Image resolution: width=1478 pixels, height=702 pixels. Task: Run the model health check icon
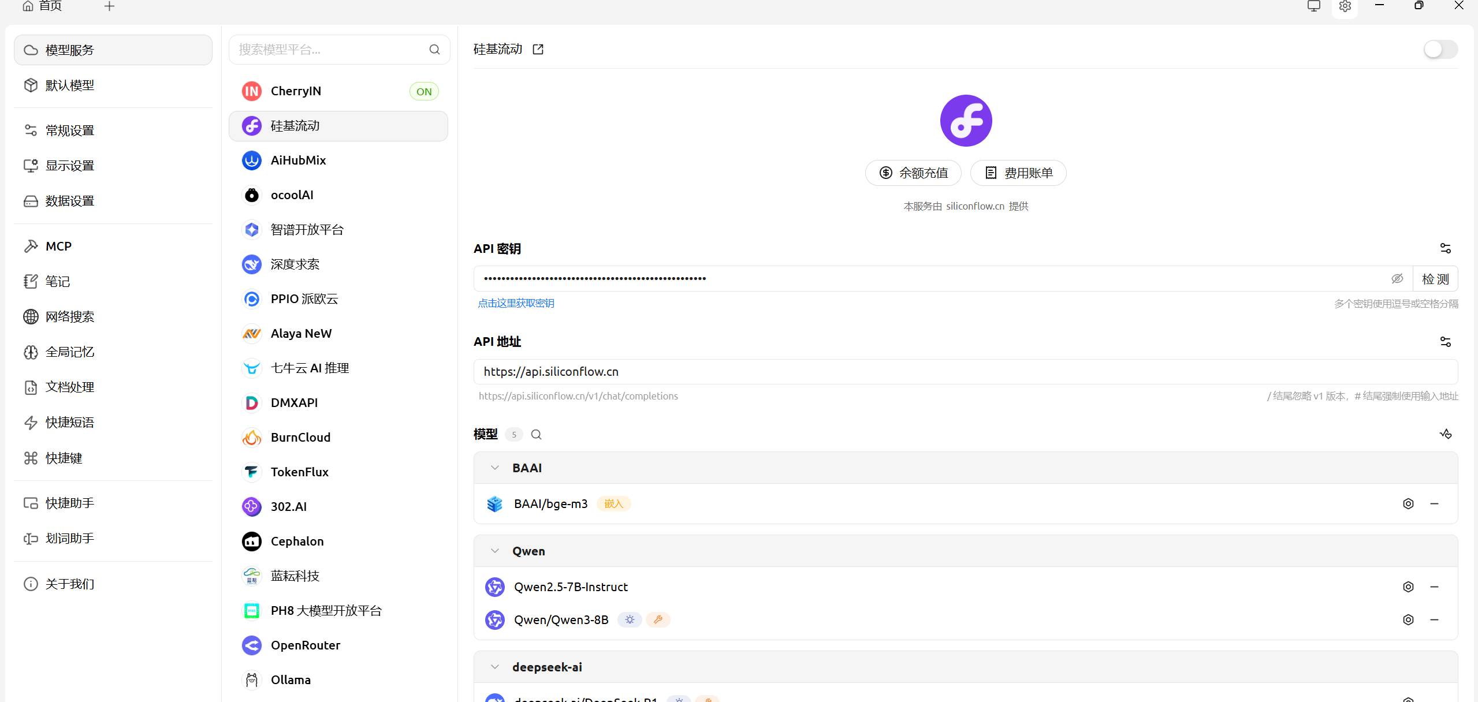click(1445, 434)
